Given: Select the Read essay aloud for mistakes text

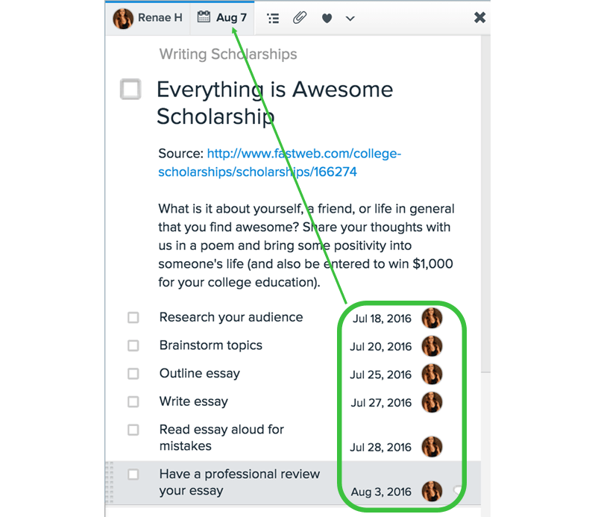Looking at the screenshot, I should click(221, 437).
